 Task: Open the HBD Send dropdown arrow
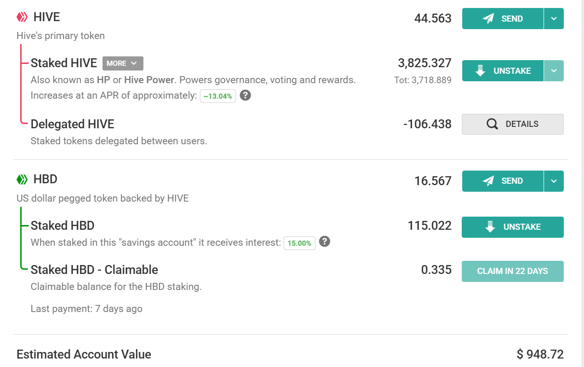pos(554,181)
